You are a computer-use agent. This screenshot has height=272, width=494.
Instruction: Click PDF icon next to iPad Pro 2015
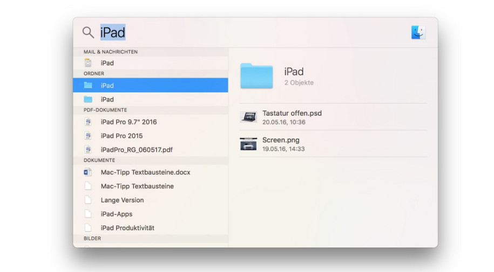[88, 136]
